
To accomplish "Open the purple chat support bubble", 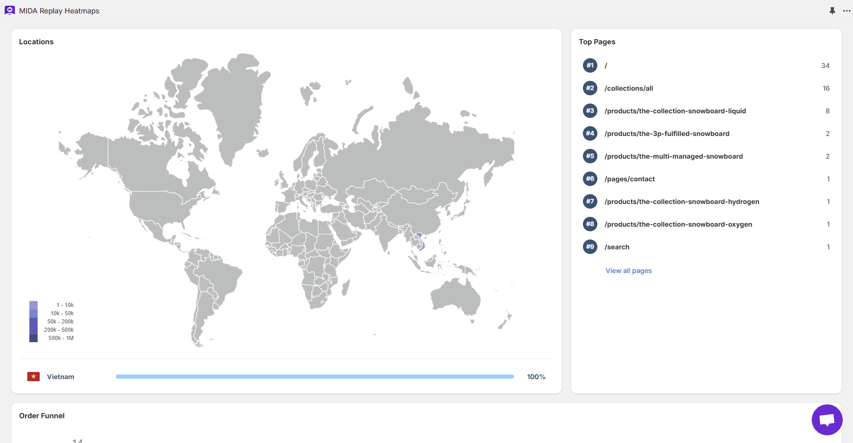I will pos(827,420).
